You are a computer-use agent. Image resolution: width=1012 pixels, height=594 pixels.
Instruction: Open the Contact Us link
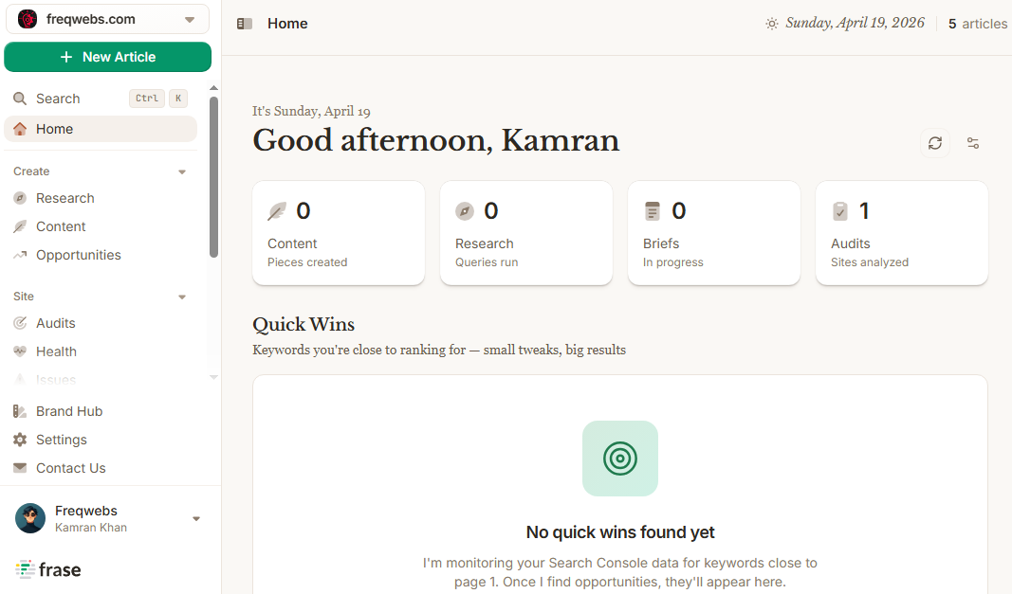(71, 468)
